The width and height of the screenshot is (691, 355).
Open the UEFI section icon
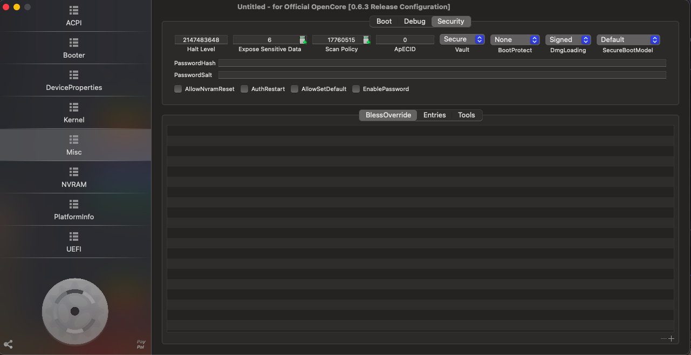click(x=74, y=236)
